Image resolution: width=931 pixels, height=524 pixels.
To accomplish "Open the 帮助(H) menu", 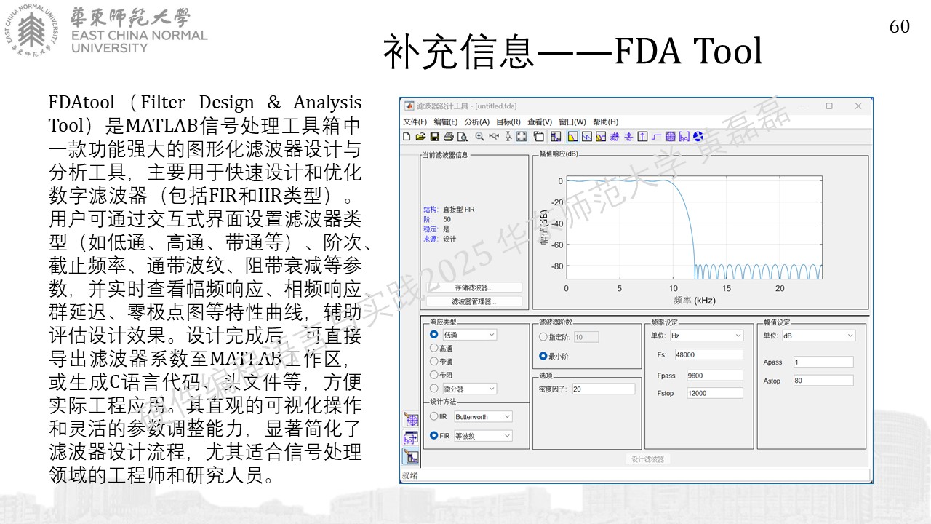I will (605, 122).
